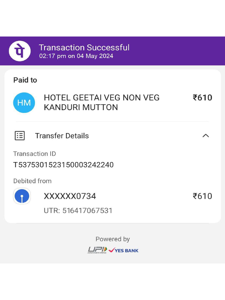225x300 pixels.
Task: Click the Debited from label
Action: pyautogui.click(x=32, y=181)
